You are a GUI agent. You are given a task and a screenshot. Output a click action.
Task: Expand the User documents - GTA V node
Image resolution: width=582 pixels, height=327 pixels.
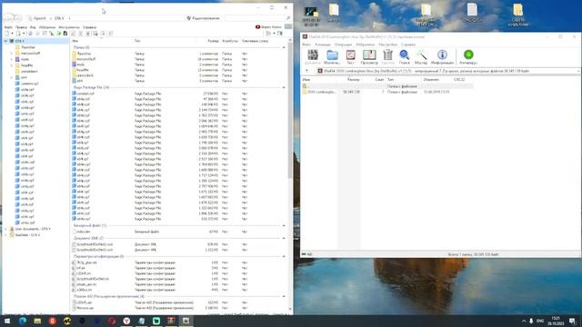[x=5, y=229]
